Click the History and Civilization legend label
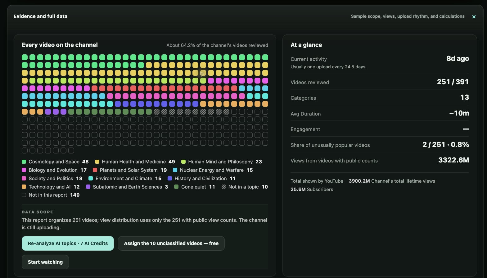This screenshot has height=278, width=487. (x=201, y=178)
